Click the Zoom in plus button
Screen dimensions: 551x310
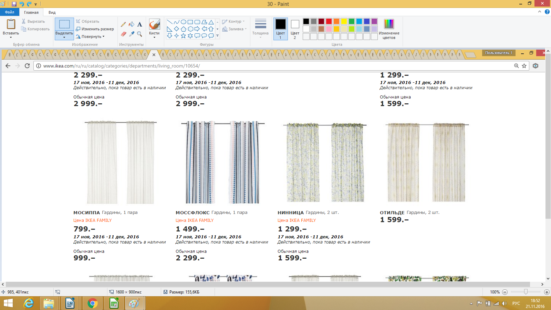point(547,292)
